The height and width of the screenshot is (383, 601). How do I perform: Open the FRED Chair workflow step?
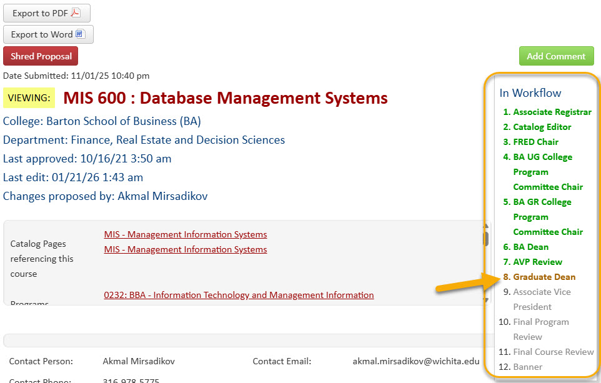[530, 142]
